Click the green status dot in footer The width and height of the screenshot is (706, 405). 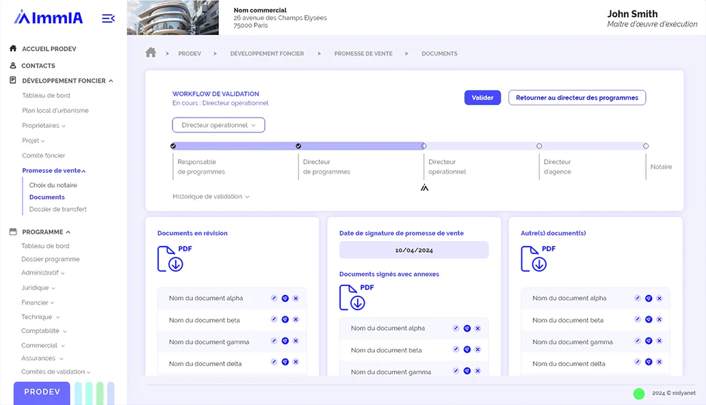pos(638,394)
